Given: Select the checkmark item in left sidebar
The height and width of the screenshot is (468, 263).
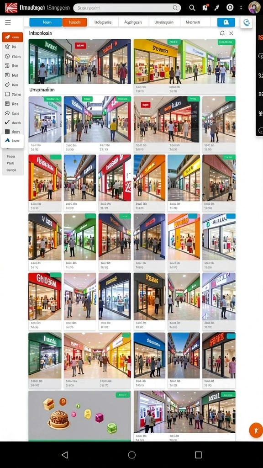Looking at the screenshot, I should coord(12,122).
